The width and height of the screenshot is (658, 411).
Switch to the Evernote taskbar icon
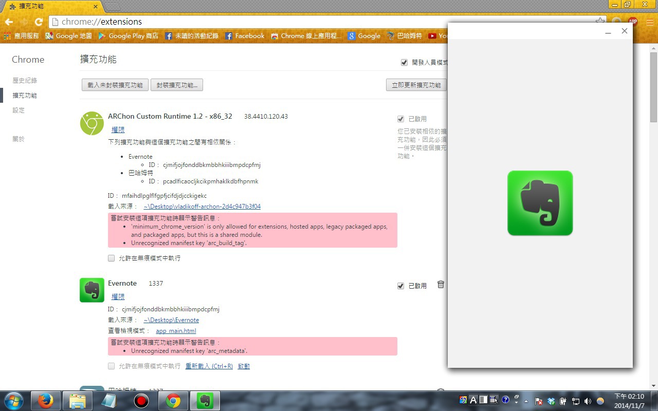205,401
